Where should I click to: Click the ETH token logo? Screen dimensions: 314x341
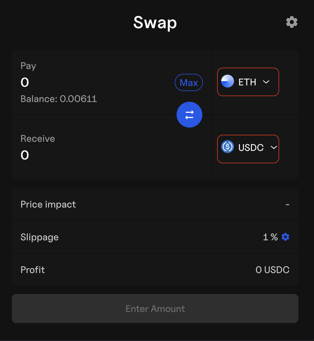pos(228,81)
